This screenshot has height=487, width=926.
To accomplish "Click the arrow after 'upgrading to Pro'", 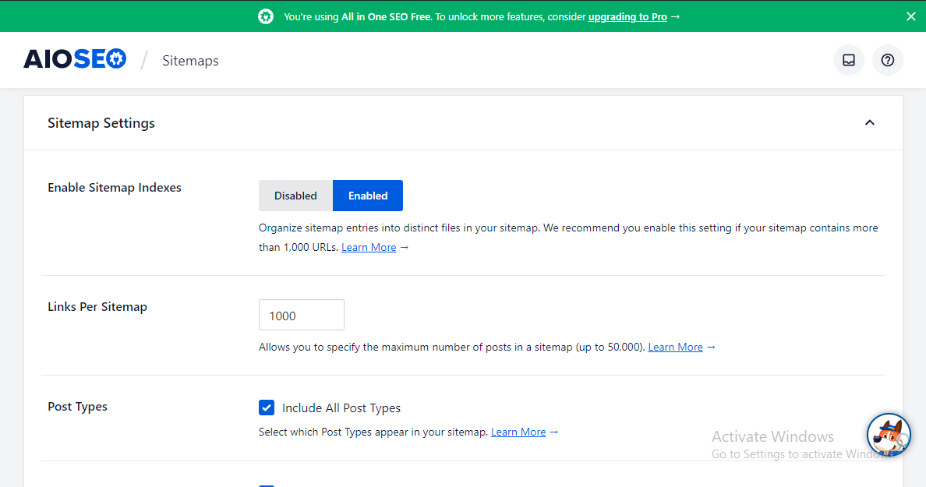I will [x=675, y=16].
